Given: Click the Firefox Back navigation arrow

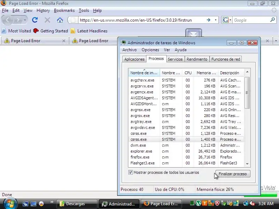Looking at the screenshot, I should pyautogui.click(x=7, y=20).
